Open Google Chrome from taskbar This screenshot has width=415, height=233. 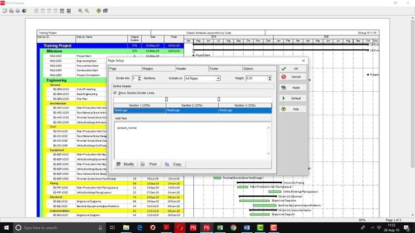(x=233, y=227)
